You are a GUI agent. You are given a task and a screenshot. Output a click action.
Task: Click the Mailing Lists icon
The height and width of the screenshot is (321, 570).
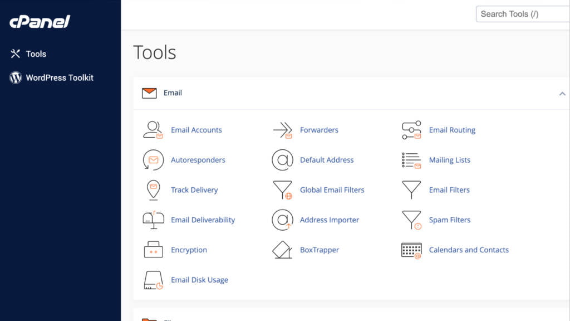tap(411, 160)
